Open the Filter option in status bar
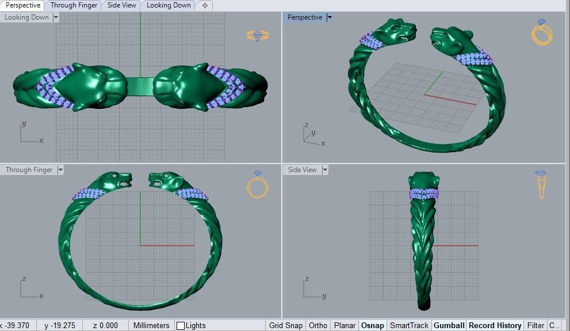This screenshot has height=331, width=570. click(535, 325)
